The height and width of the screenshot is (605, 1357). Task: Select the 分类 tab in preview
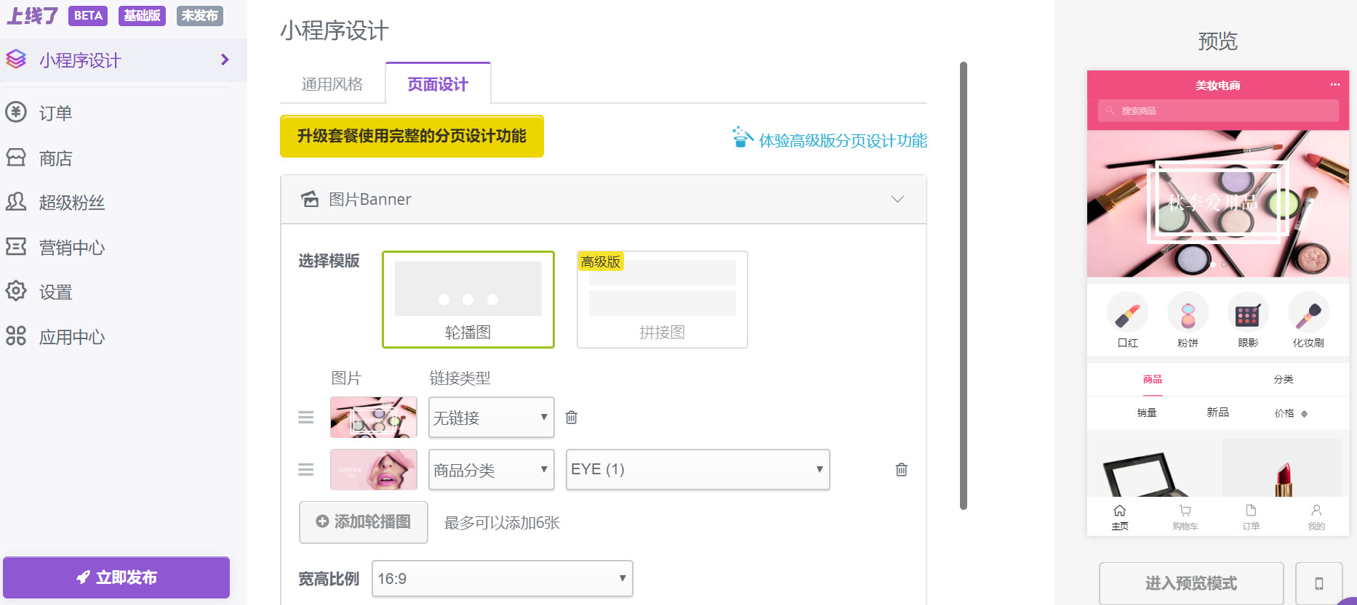pos(1282,378)
